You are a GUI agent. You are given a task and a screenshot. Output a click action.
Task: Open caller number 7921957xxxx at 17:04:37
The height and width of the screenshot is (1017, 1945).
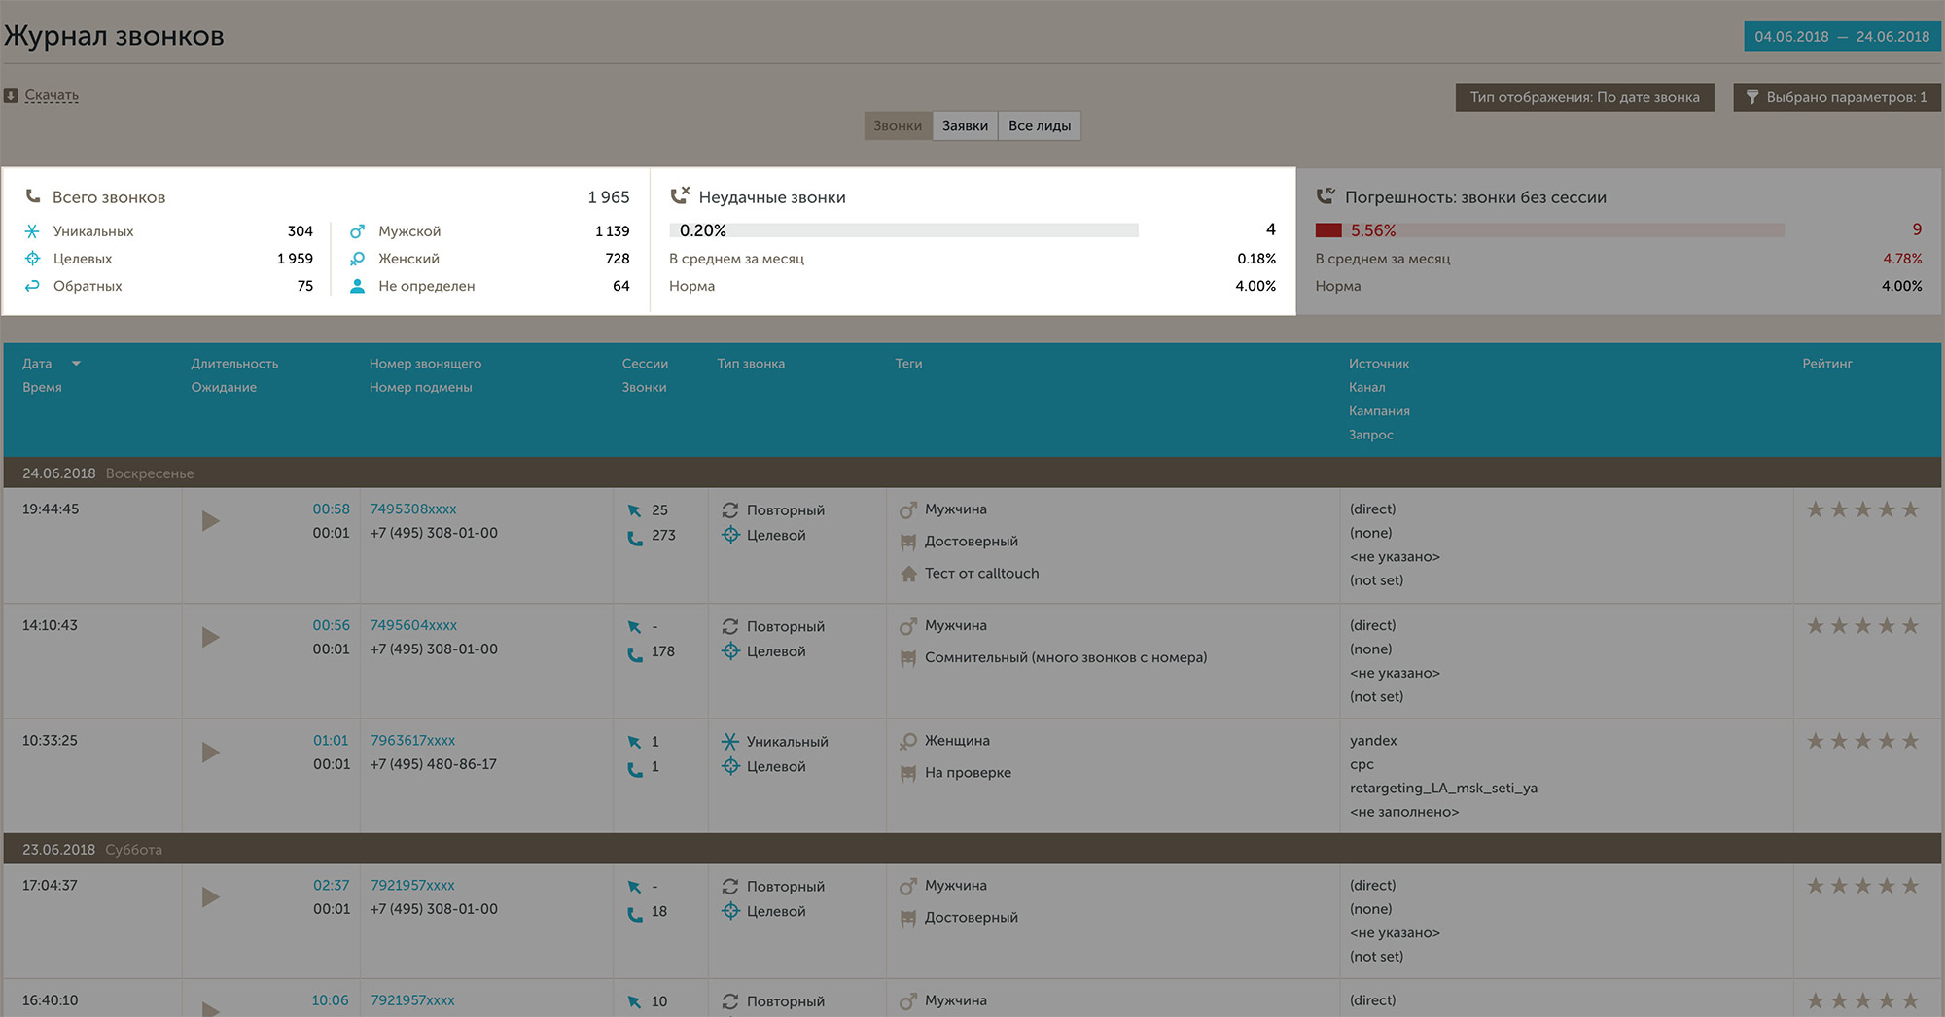(413, 885)
